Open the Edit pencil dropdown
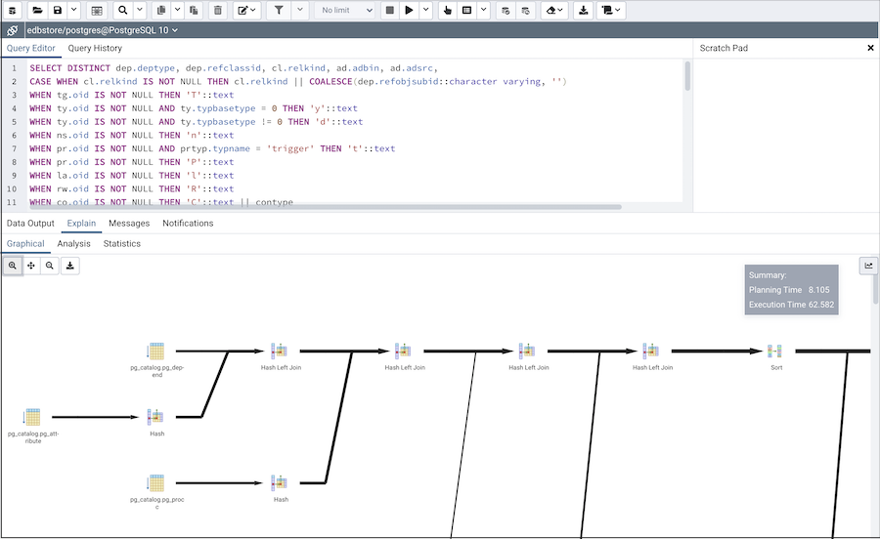 246,10
